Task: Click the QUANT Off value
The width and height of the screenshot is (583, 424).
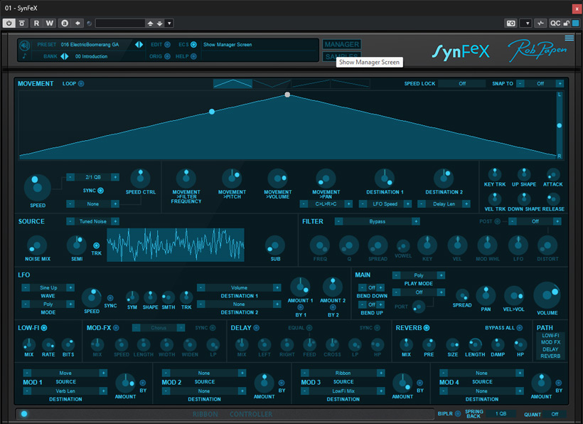Action: point(555,414)
